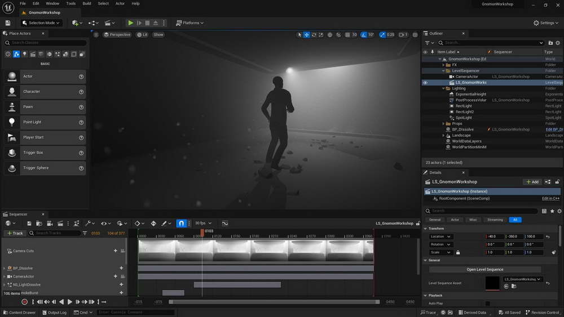Image resolution: width=564 pixels, height=317 pixels.
Task: Open the Content Drawer
Action: (19, 312)
